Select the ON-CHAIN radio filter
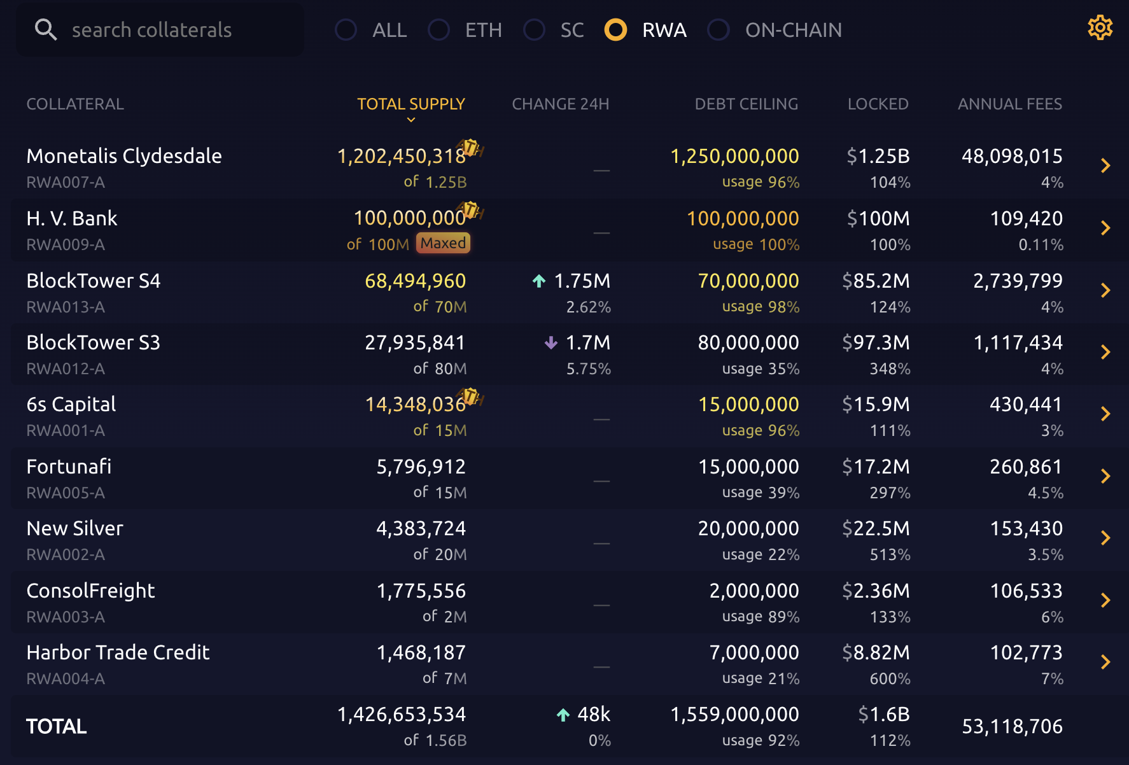 719,30
